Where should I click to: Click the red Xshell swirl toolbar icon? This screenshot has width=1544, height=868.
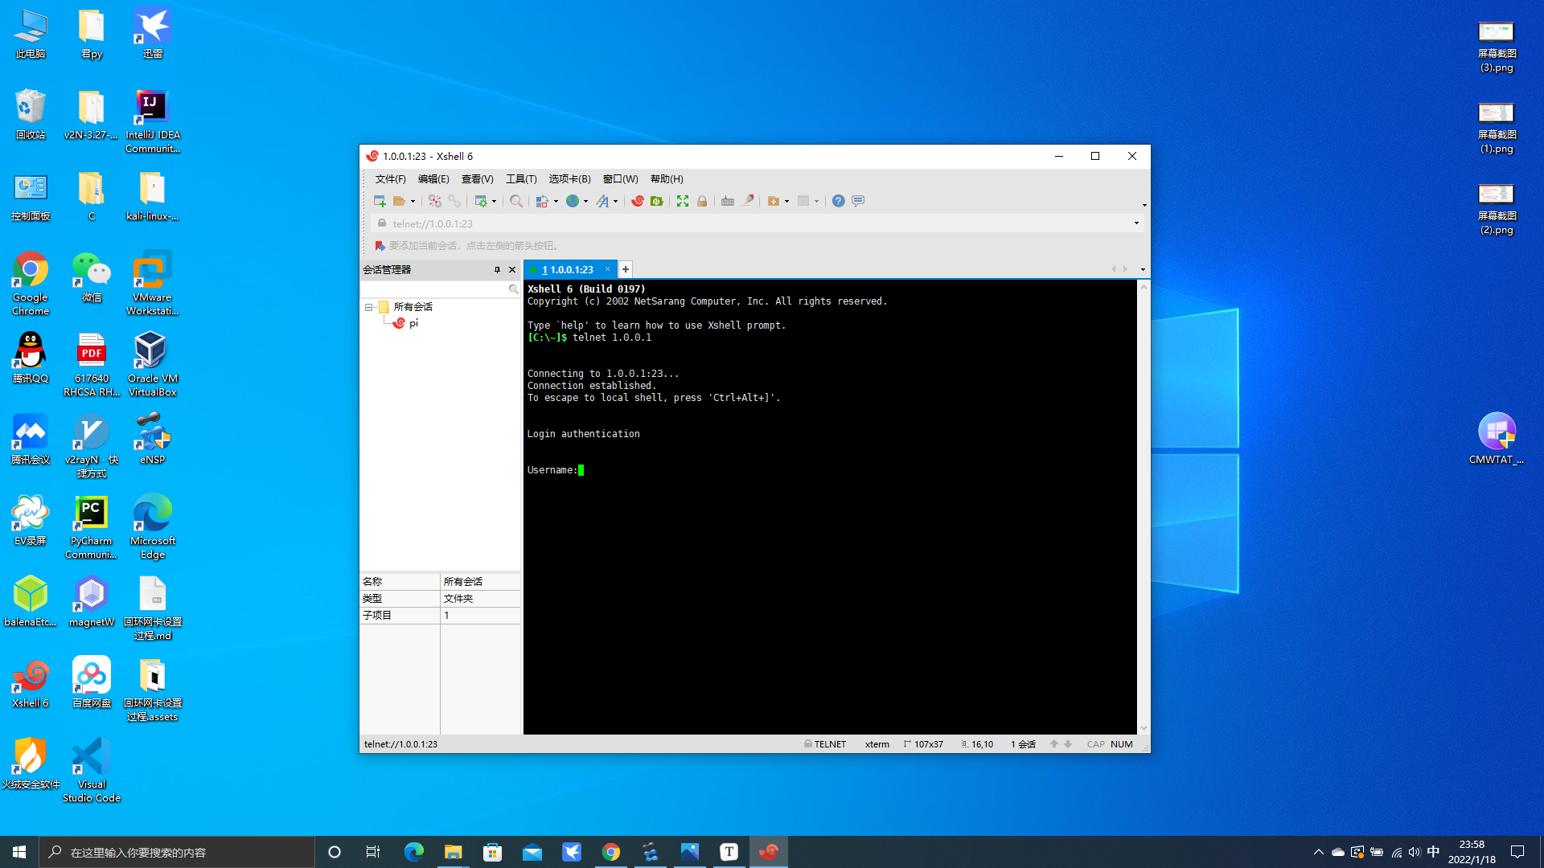(x=638, y=201)
